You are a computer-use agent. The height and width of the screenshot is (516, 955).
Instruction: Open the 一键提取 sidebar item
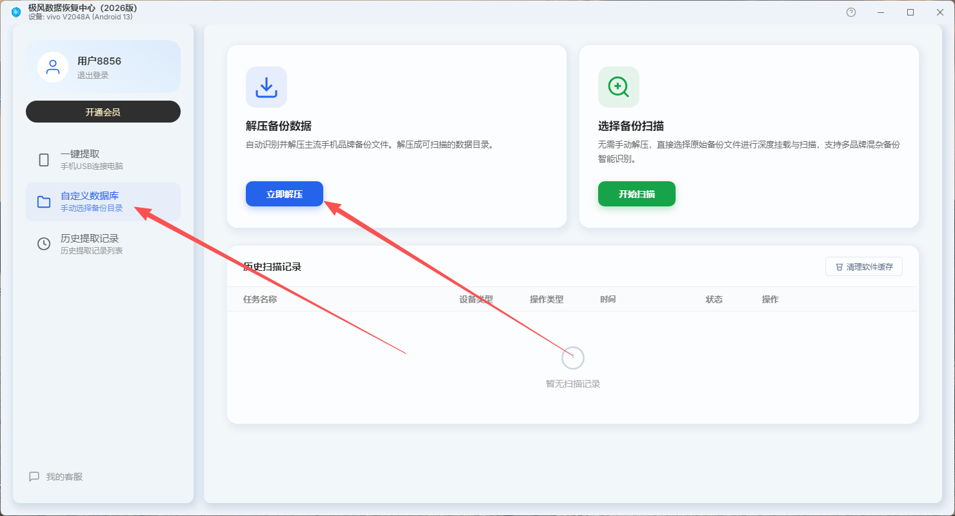point(103,160)
